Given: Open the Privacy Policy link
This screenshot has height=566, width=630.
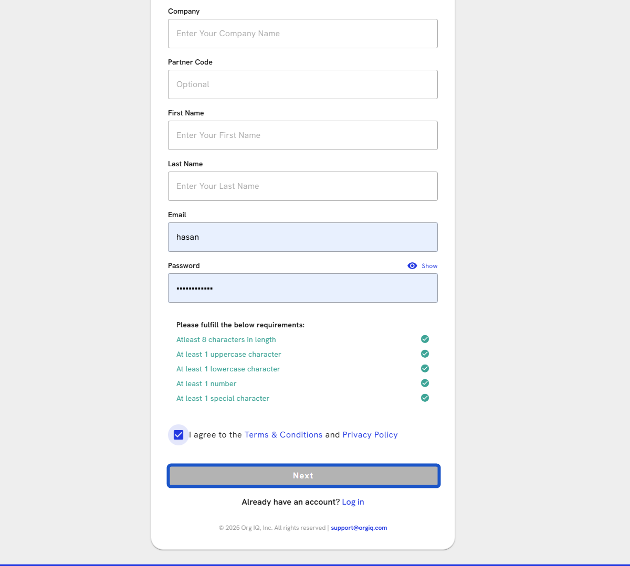Looking at the screenshot, I should (x=370, y=435).
